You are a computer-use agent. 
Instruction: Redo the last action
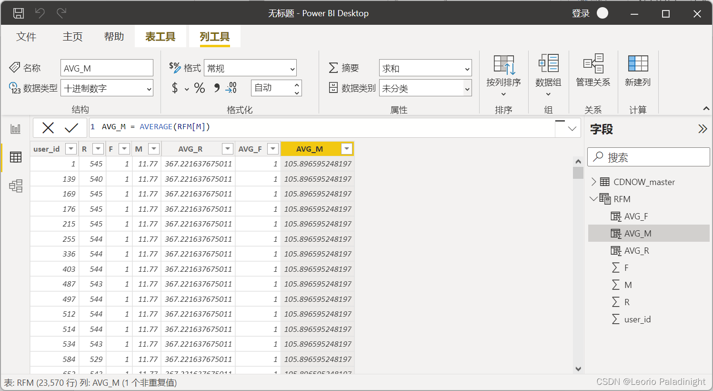61,13
